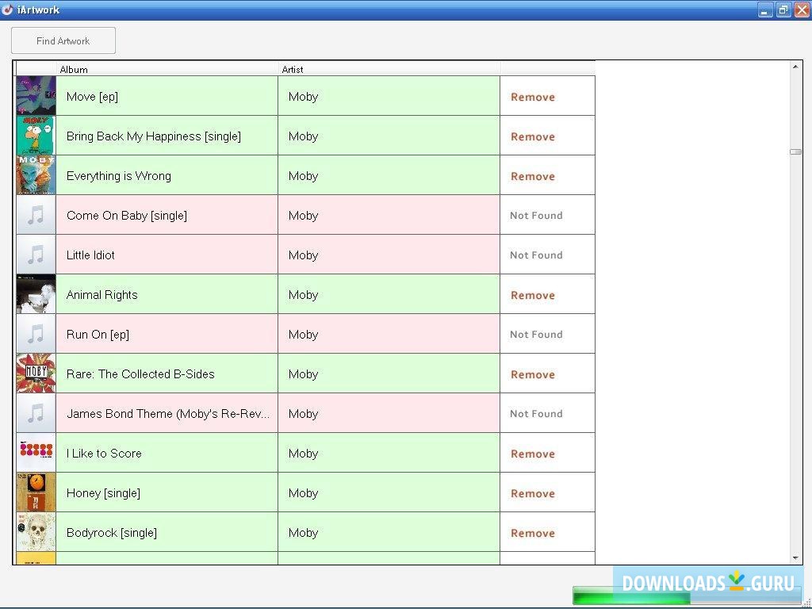The width and height of the screenshot is (812, 609).
Task: Click the placeholder music note for James Bond Theme
Action: click(36, 413)
